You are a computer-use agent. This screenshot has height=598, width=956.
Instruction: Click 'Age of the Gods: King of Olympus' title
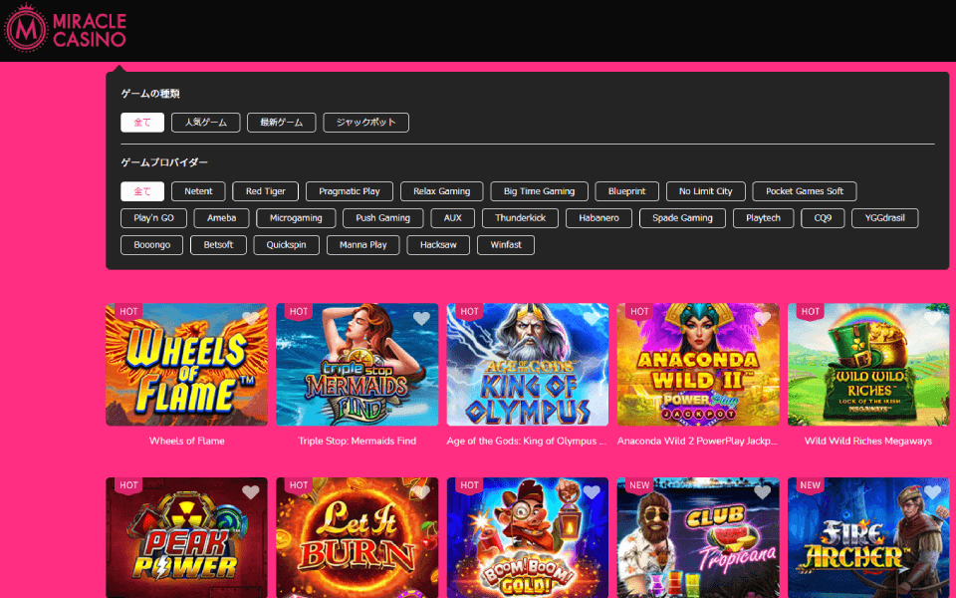pyautogui.click(x=527, y=441)
